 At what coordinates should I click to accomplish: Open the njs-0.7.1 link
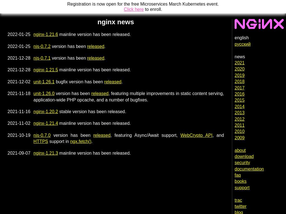42,58
